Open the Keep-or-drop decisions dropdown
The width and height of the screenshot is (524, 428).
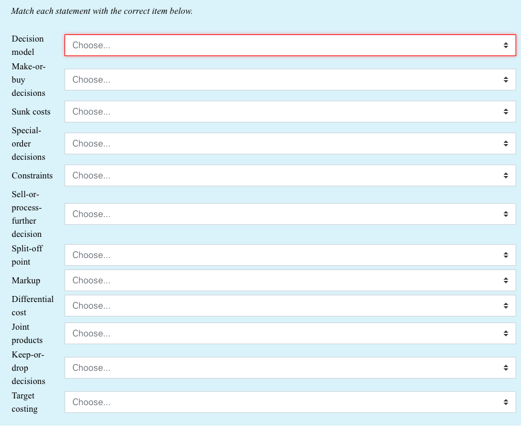[291, 368]
